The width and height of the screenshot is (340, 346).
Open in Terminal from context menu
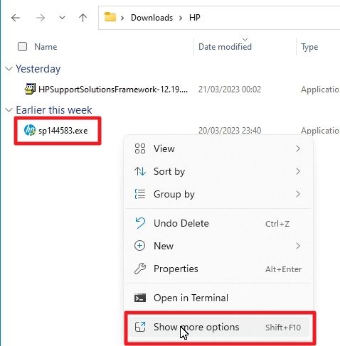218,298
